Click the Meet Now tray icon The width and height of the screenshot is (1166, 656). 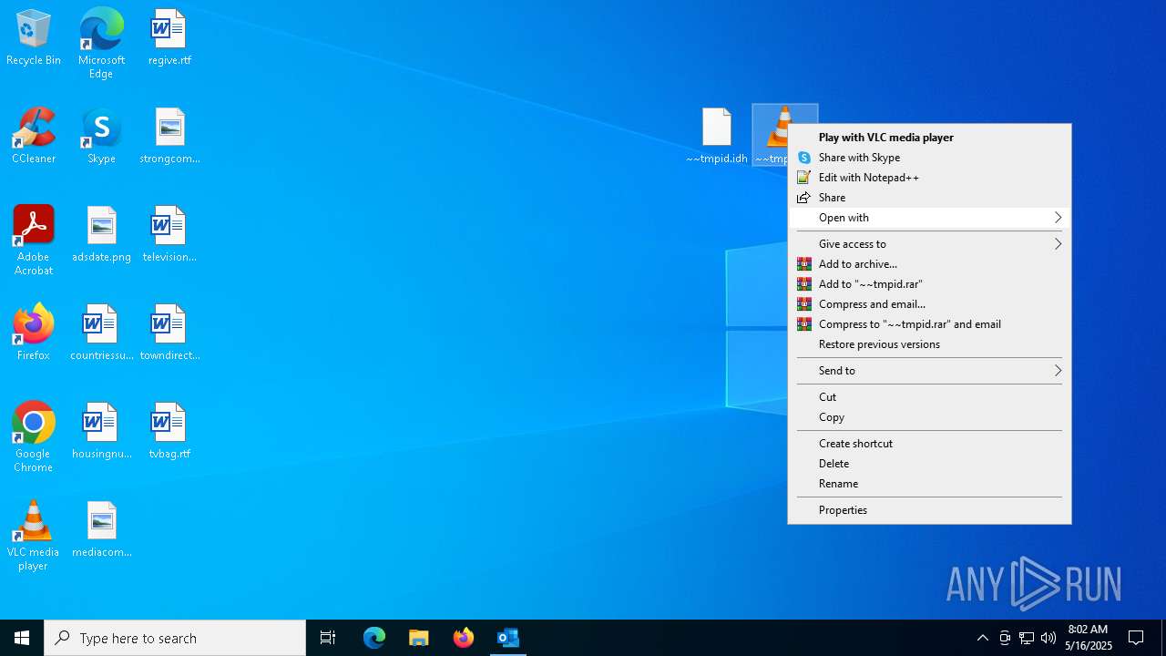click(x=1005, y=638)
